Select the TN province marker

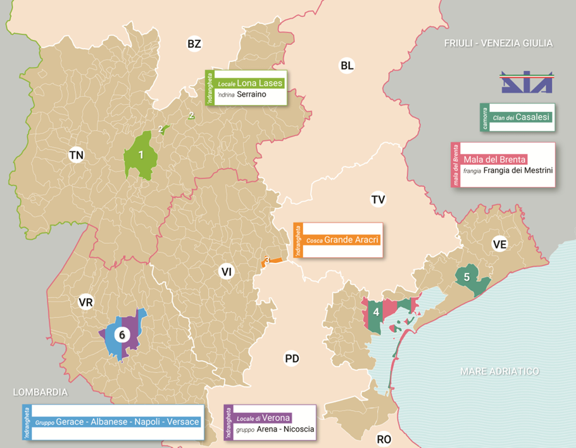(77, 155)
